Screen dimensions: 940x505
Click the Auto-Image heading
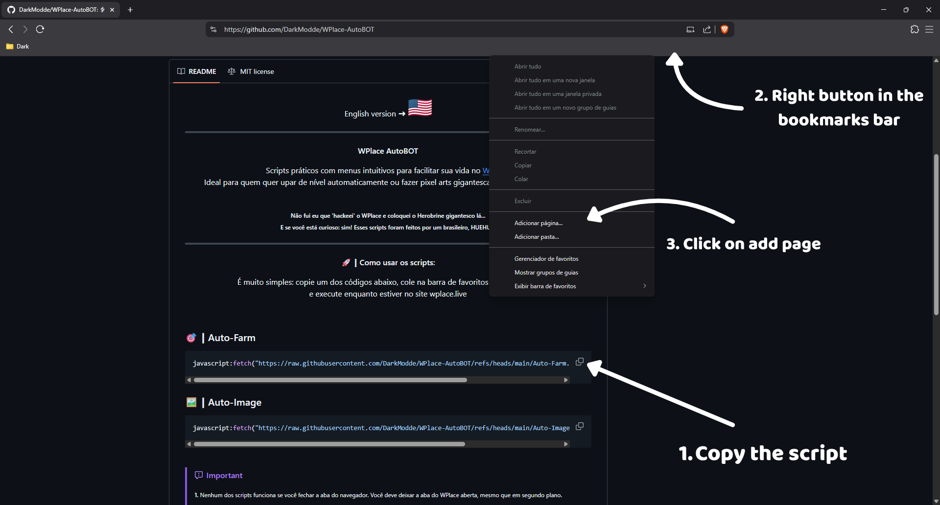235,402
